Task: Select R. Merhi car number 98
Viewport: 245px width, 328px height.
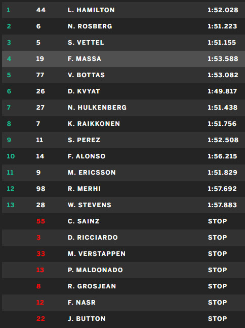Action: (x=40, y=189)
